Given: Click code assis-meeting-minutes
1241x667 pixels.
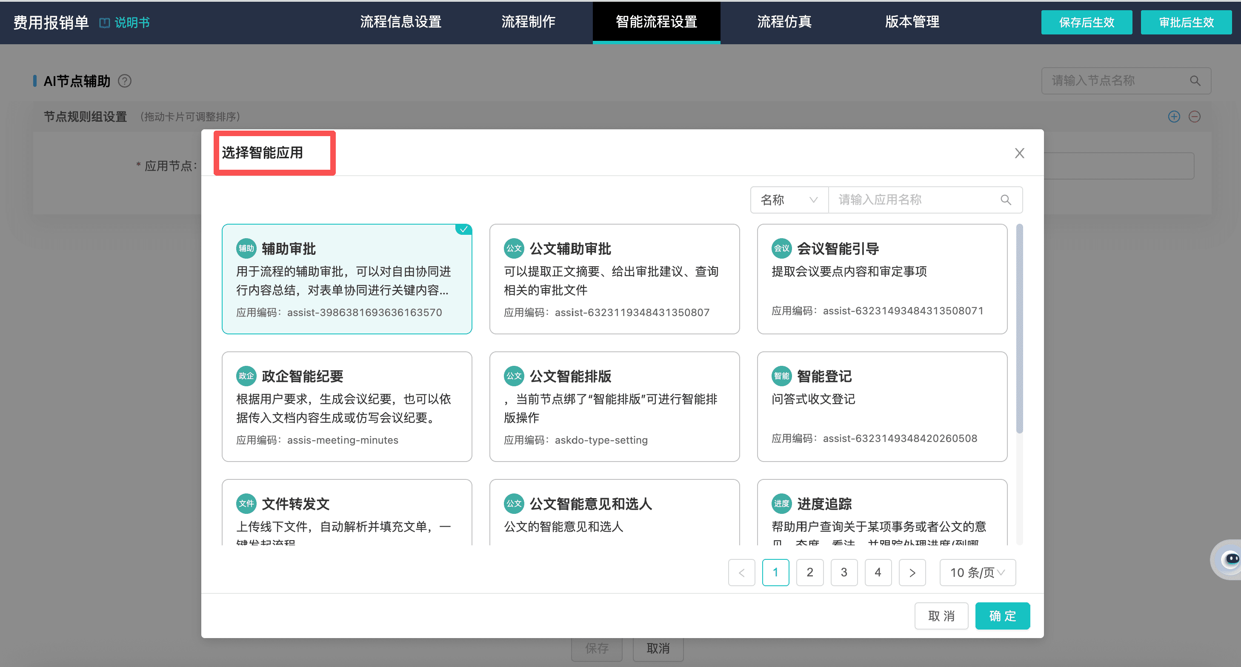Looking at the screenshot, I should click(x=343, y=440).
